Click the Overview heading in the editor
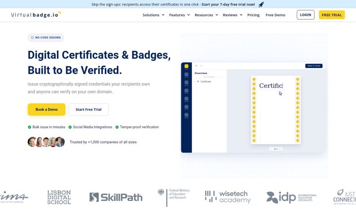This screenshot has height=222, width=356. [201, 73]
